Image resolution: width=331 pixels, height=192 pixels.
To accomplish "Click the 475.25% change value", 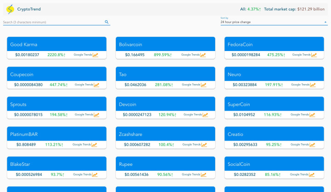I will pos(276,55).
